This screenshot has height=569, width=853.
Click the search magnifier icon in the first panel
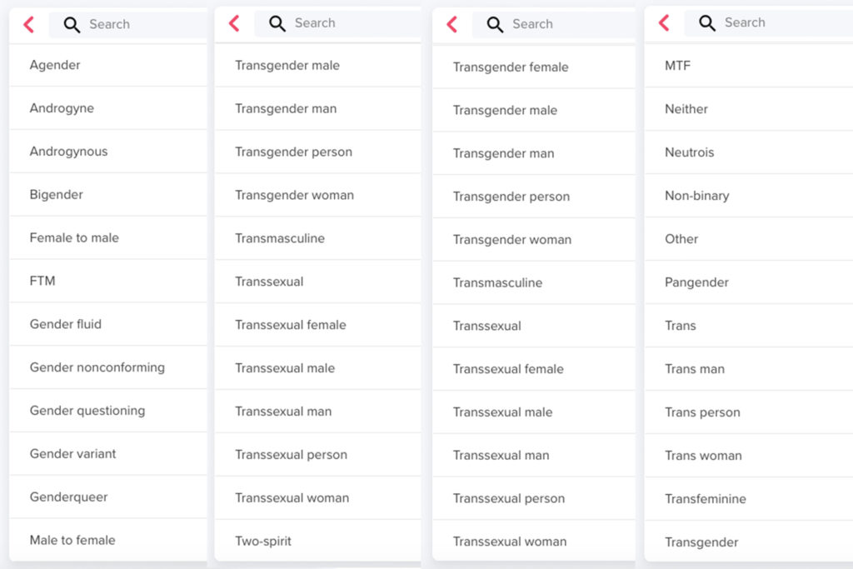point(71,24)
